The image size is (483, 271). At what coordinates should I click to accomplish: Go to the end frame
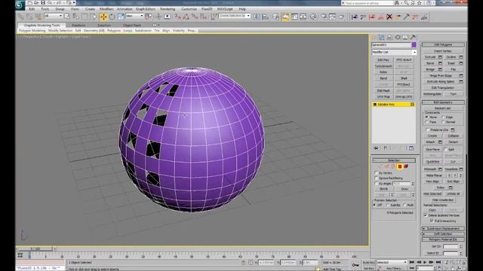(x=438, y=262)
